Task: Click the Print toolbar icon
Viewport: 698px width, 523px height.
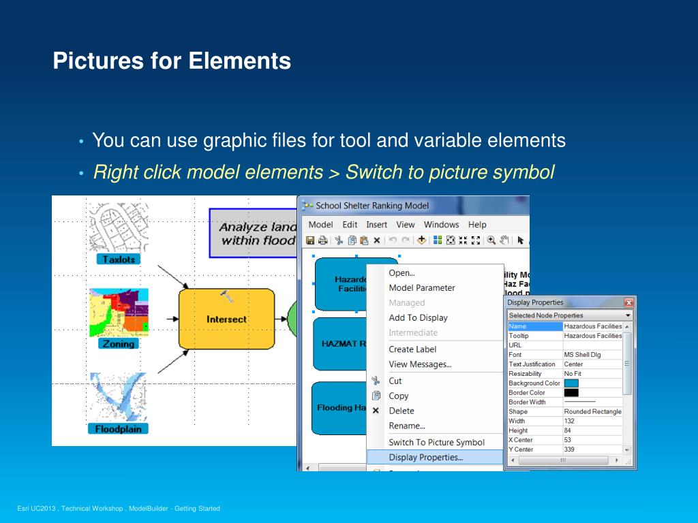Action: pyautogui.click(x=322, y=240)
